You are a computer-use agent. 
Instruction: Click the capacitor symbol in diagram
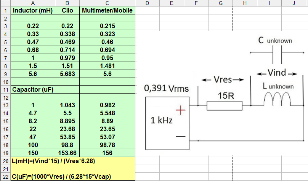coord(277,54)
